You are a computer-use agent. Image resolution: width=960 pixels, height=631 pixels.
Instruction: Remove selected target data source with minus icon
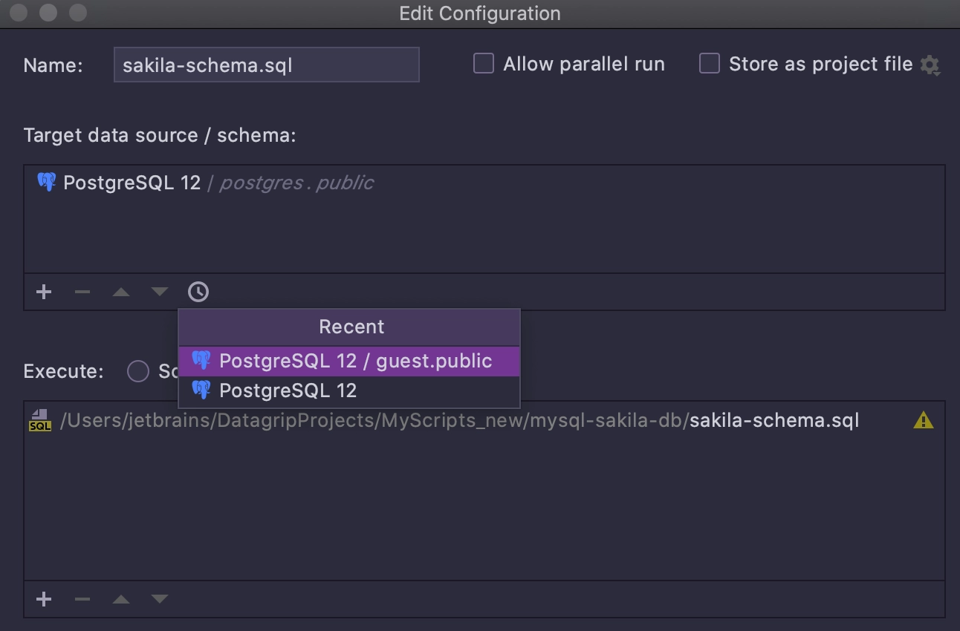pos(82,292)
